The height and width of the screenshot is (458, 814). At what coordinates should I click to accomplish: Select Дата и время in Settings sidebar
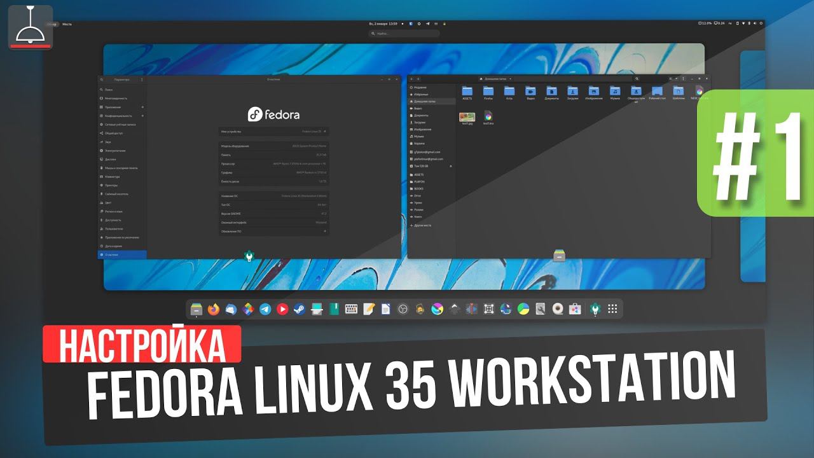[121, 246]
